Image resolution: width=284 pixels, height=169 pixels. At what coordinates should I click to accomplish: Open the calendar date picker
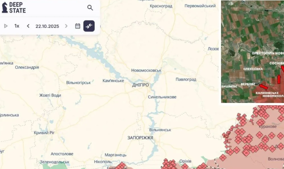pyautogui.click(x=78, y=26)
